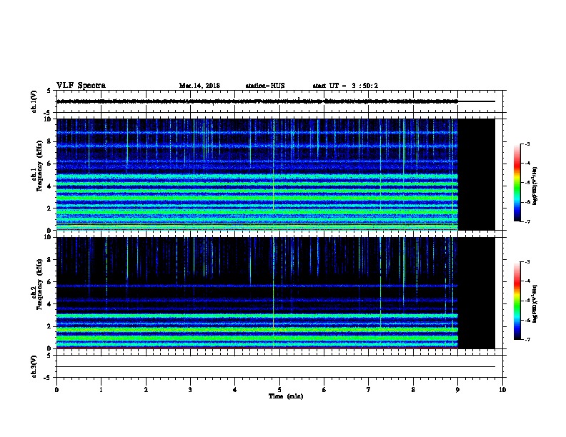Screen dimensions: 566x437
Task: Click the "ch.1(V)" waveform axis label
Action: [34, 101]
